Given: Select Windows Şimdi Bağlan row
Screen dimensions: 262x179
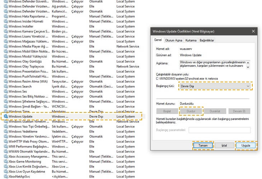Looking at the screenshot, I should pyautogui.click(x=71, y=106).
